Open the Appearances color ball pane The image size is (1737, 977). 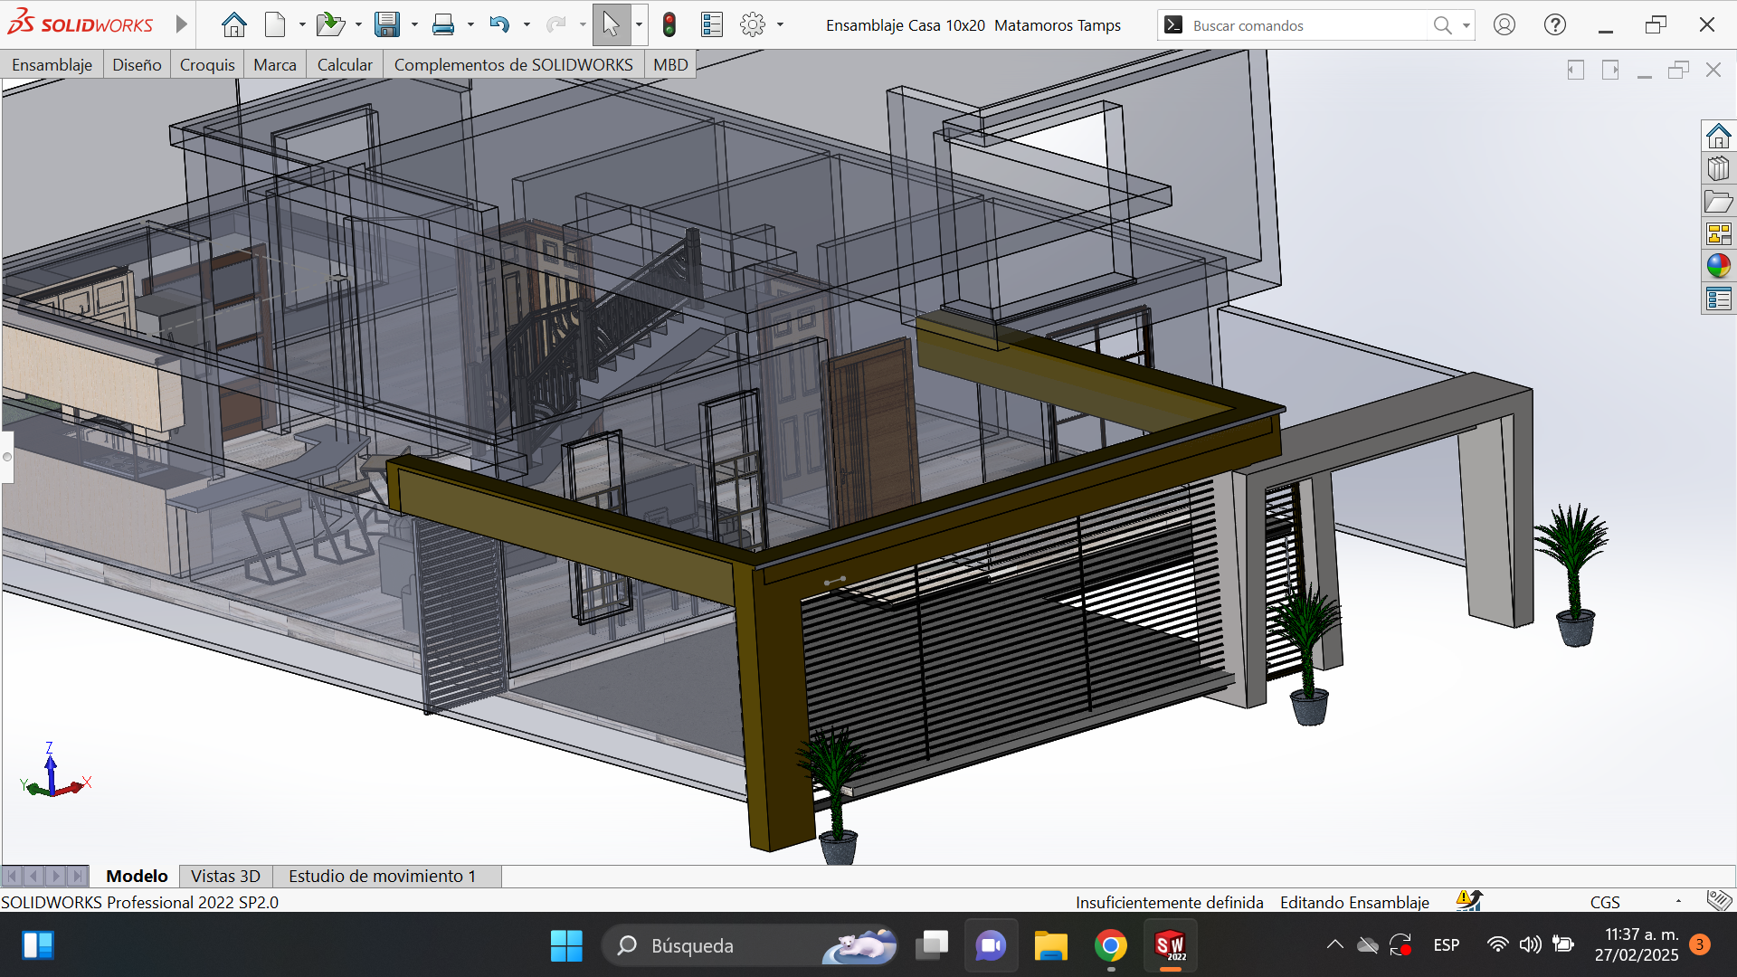(1718, 266)
